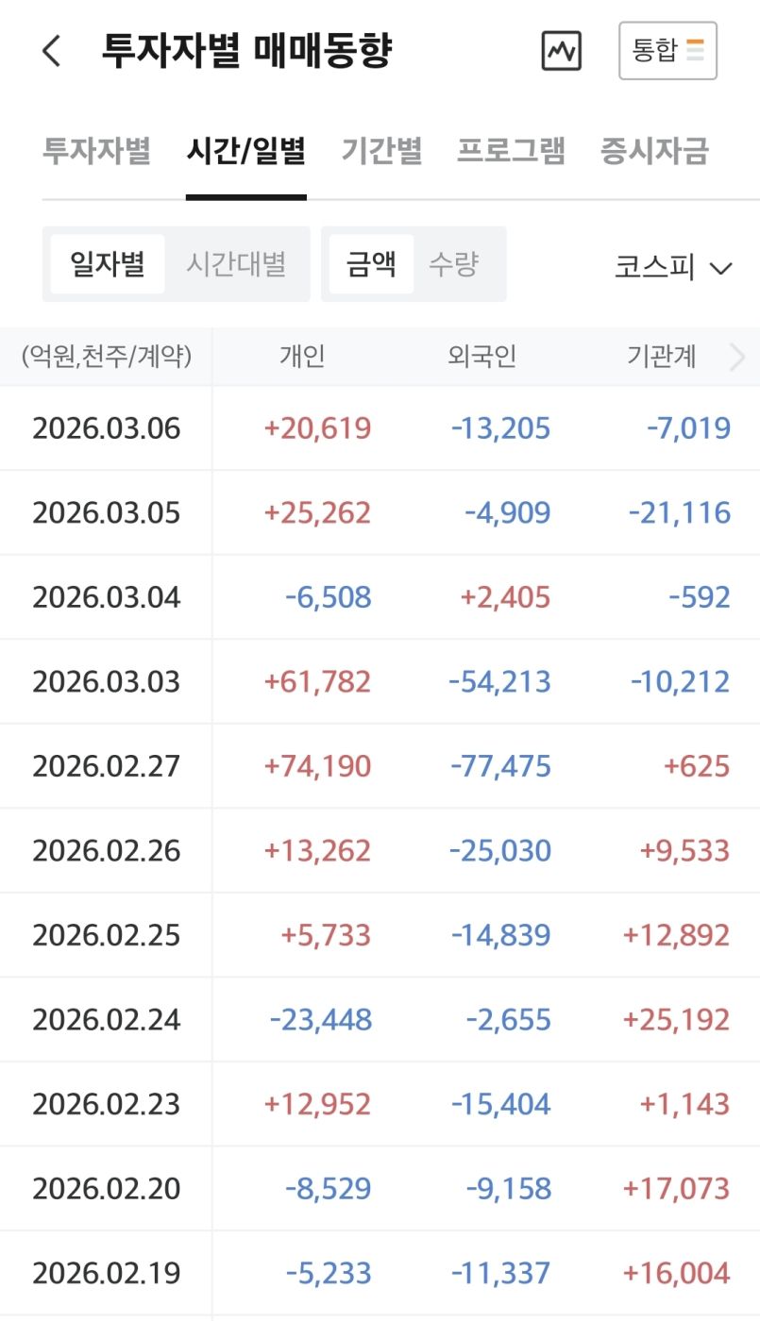Switch to the 투자자별 tab
Viewport: 760px width, 1321px height.
click(x=96, y=151)
